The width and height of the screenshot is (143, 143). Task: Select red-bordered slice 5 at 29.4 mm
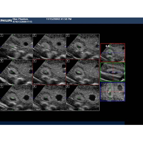point(49,72)
